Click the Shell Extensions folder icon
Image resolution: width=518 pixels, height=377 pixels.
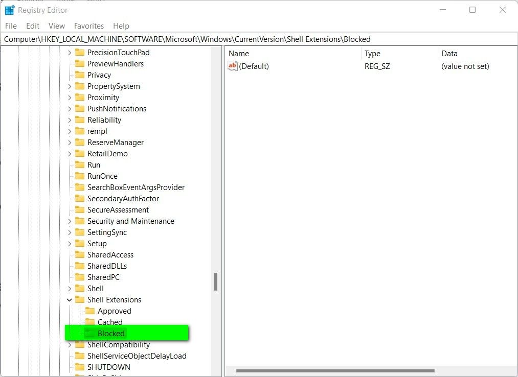coord(80,299)
